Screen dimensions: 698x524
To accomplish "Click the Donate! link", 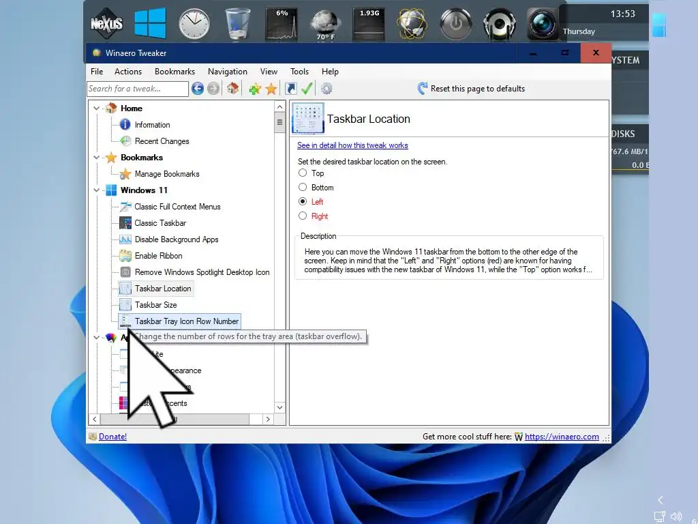I will pos(112,437).
